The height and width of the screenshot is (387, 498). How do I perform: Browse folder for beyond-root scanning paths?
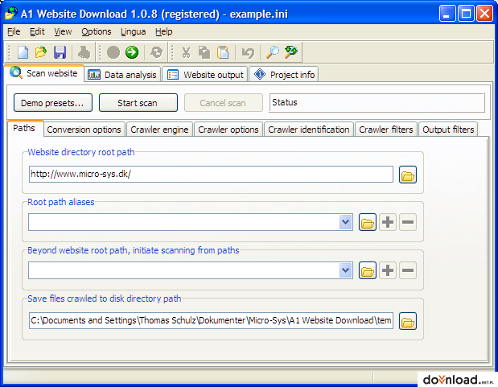pos(368,270)
